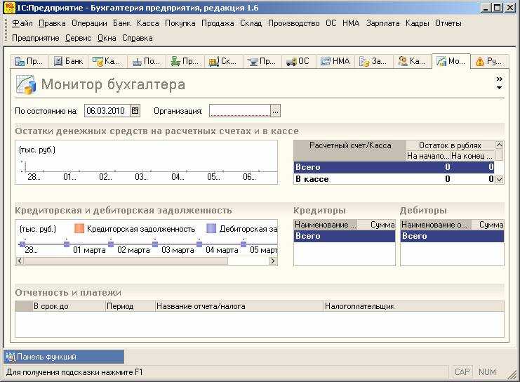520x382 pixels.
Task: Open the Зарплата menu
Action: (382, 23)
